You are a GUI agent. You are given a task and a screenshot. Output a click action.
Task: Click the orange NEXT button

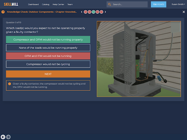pos(48,74)
